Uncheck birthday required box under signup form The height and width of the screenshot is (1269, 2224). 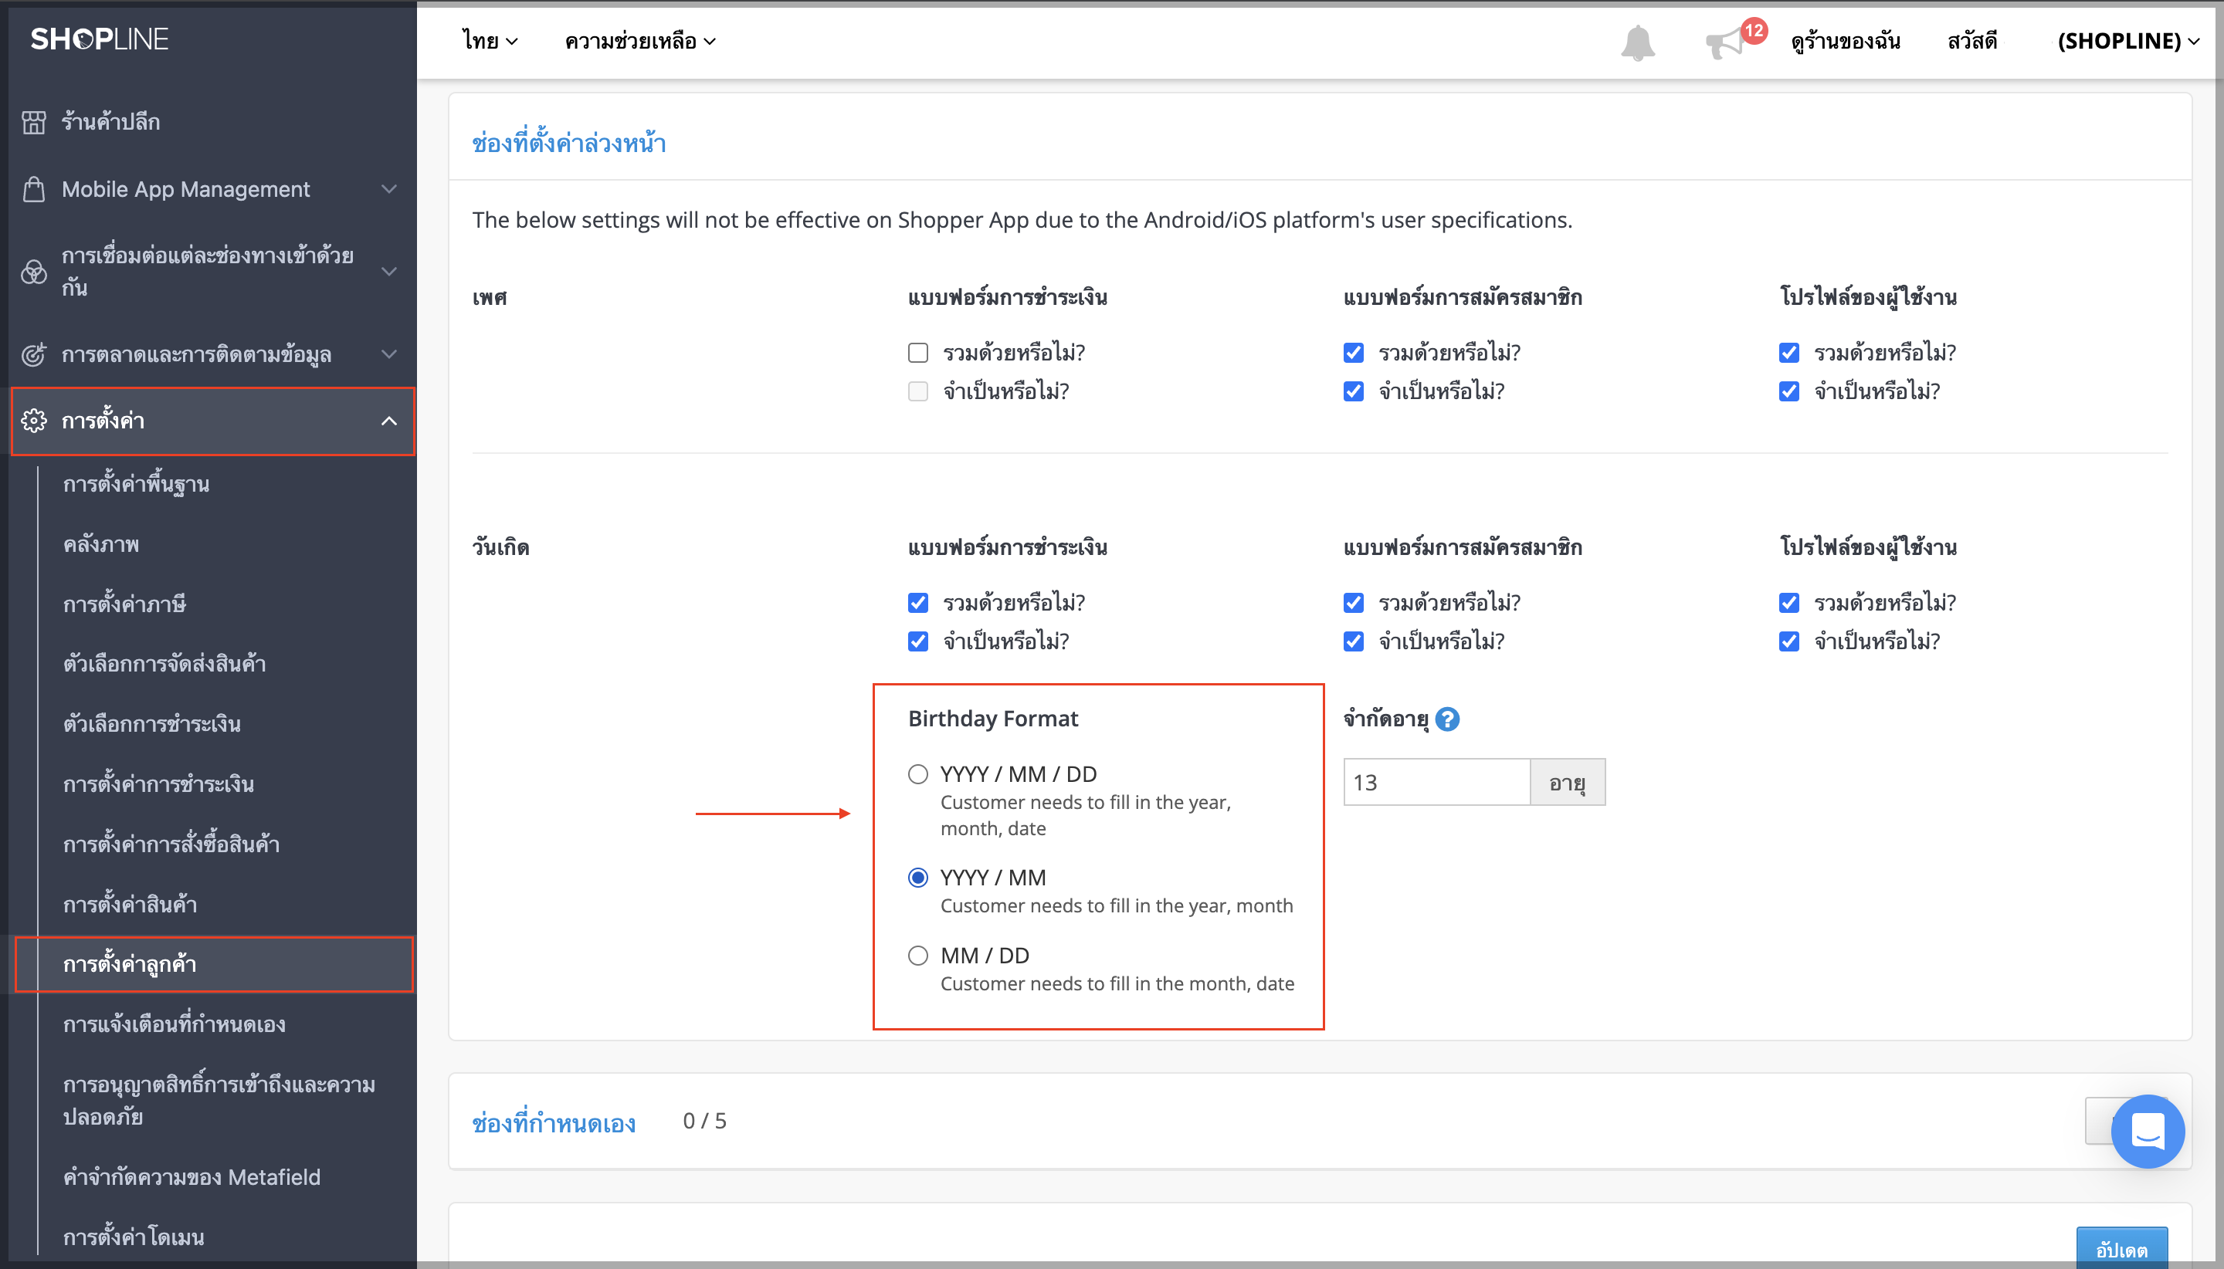(1353, 641)
